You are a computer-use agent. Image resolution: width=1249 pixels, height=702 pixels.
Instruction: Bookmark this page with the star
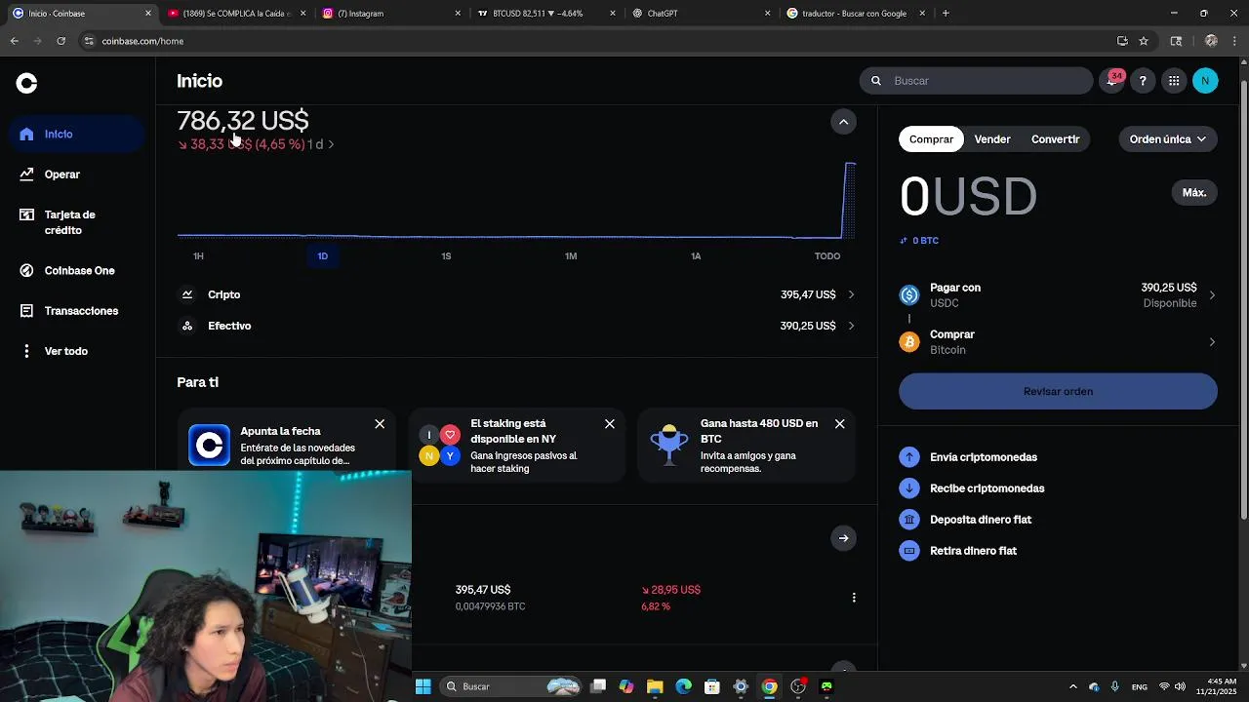tap(1144, 41)
